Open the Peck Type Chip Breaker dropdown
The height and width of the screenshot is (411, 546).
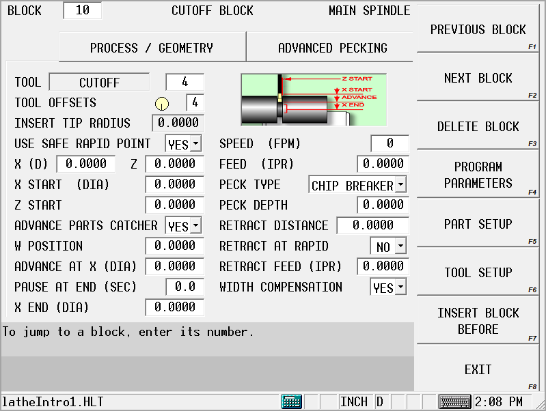click(401, 184)
